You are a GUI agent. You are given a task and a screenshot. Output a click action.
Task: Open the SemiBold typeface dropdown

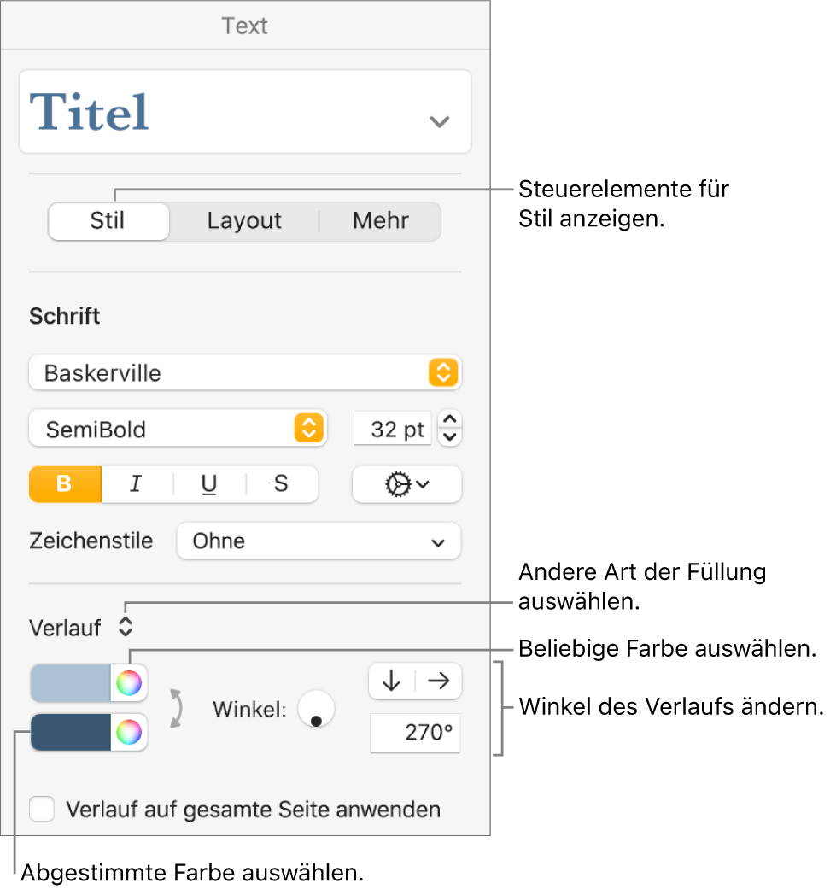pos(178,429)
